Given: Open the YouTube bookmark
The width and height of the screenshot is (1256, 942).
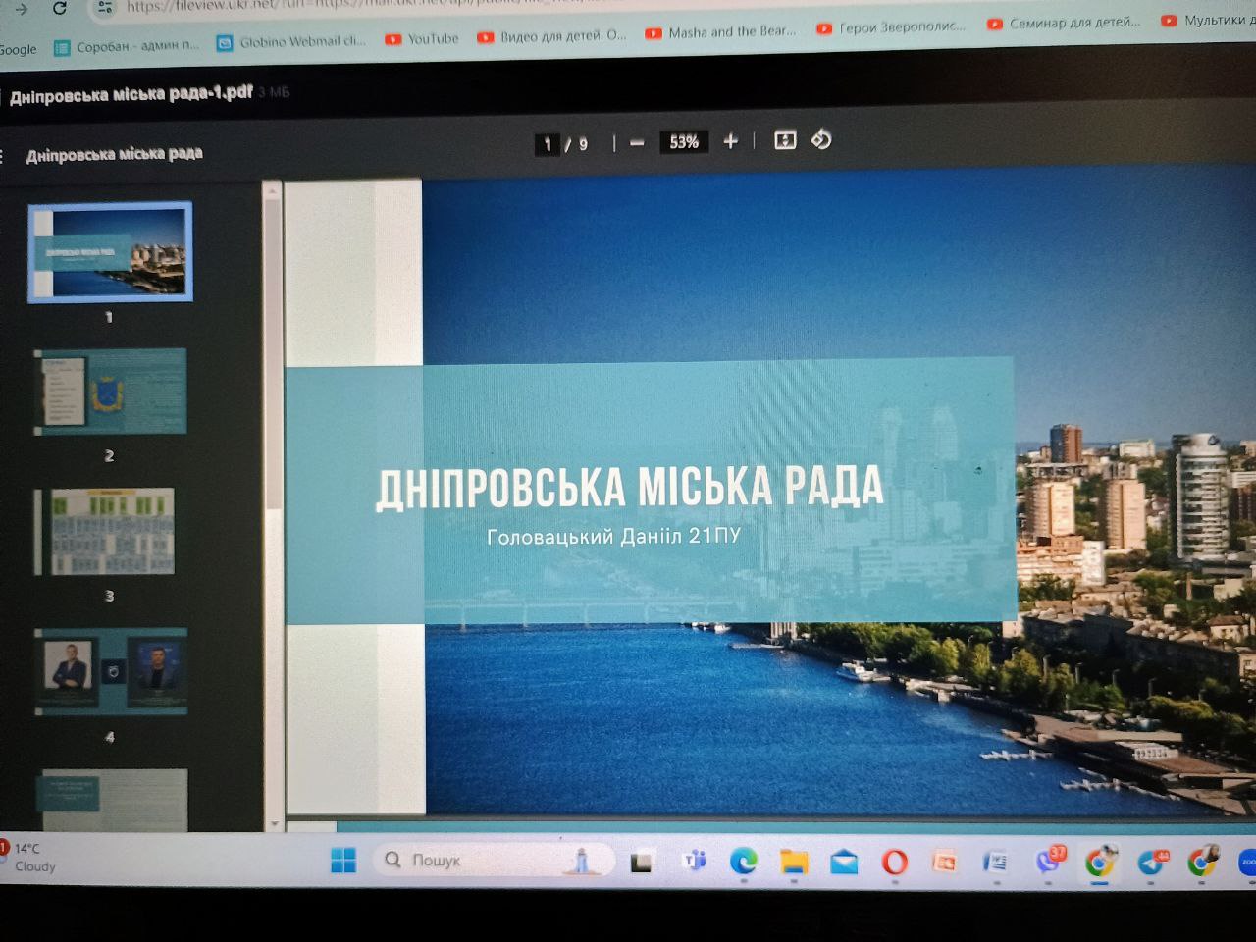Looking at the screenshot, I should pyautogui.click(x=422, y=39).
